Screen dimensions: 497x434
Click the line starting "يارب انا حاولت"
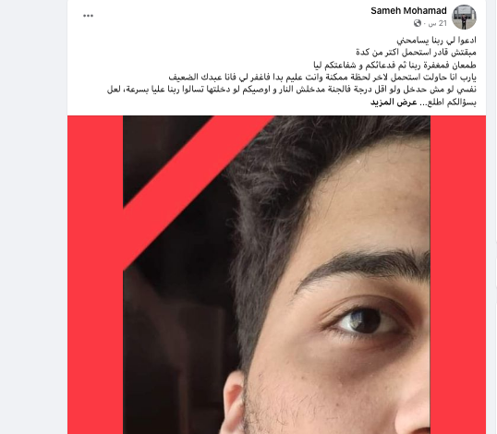pyautogui.click(x=322, y=77)
